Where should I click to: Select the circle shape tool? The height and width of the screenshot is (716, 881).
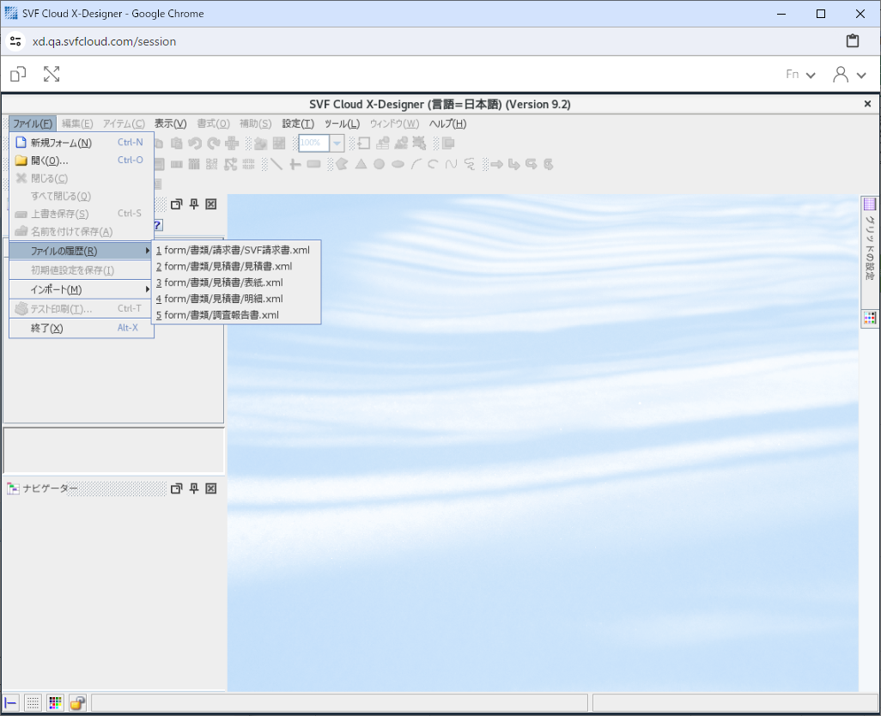click(x=380, y=164)
